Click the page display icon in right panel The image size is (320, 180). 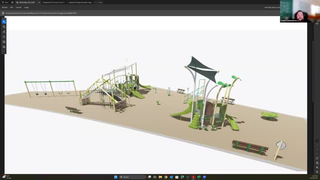[x=317, y=163]
